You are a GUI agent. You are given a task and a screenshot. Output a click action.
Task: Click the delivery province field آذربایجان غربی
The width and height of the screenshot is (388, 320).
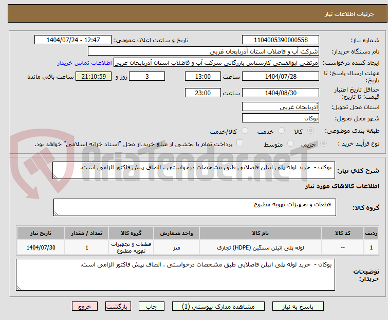(x=281, y=107)
